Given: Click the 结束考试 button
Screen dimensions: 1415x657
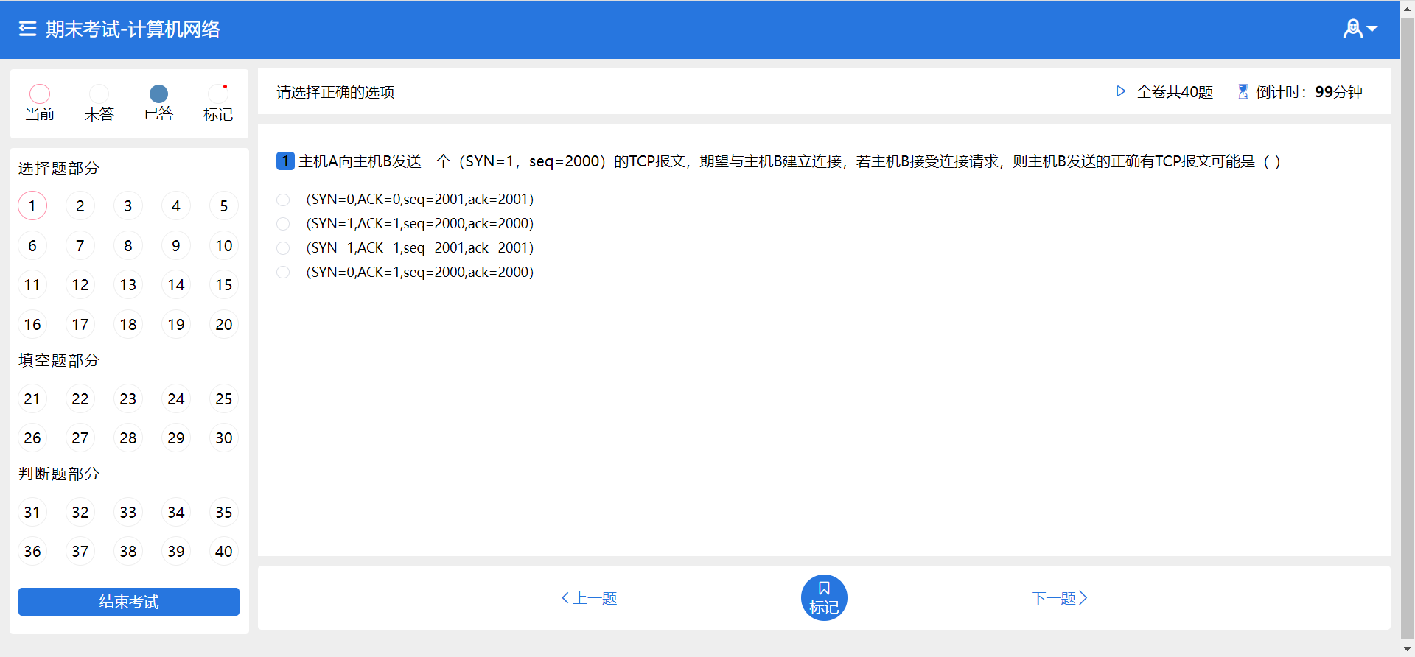Looking at the screenshot, I should point(129,602).
